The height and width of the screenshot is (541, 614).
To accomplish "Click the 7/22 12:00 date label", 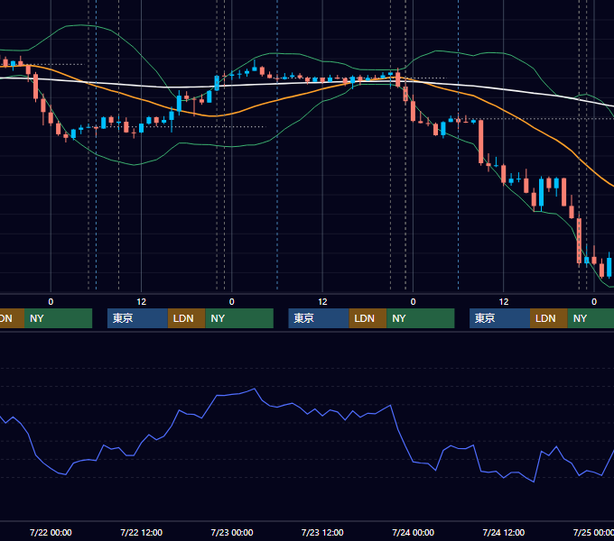I will pyautogui.click(x=142, y=532).
